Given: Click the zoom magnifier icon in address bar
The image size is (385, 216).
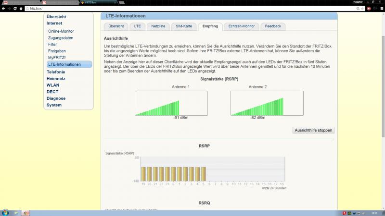Looking at the screenshot, I should pyautogui.click(x=358, y=9).
